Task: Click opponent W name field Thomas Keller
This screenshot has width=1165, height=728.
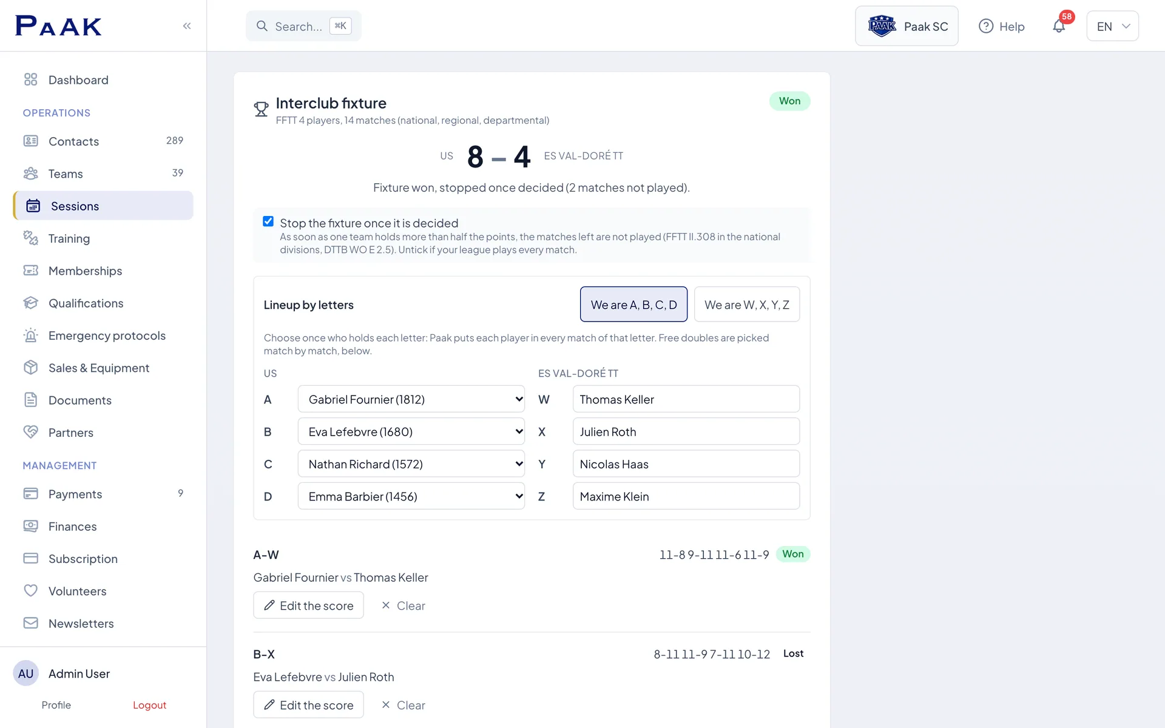Action: point(686,399)
